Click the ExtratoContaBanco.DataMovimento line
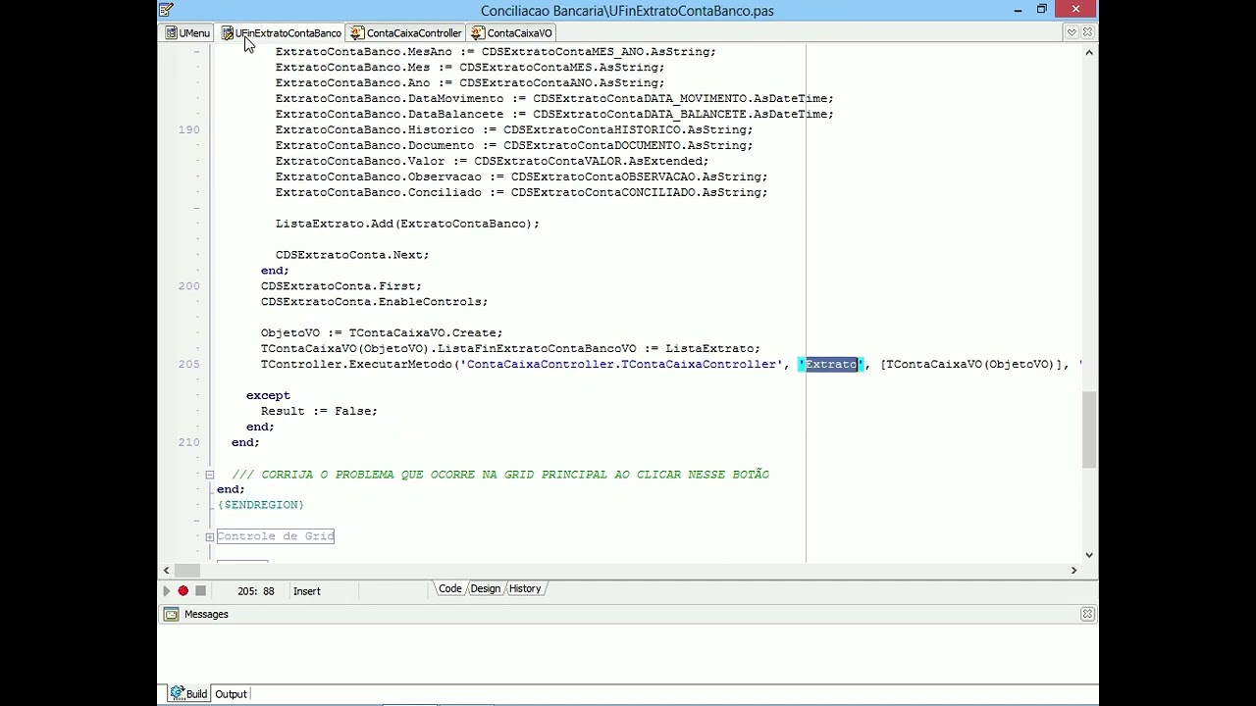This screenshot has width=1256, height=706. coord(554,99)
